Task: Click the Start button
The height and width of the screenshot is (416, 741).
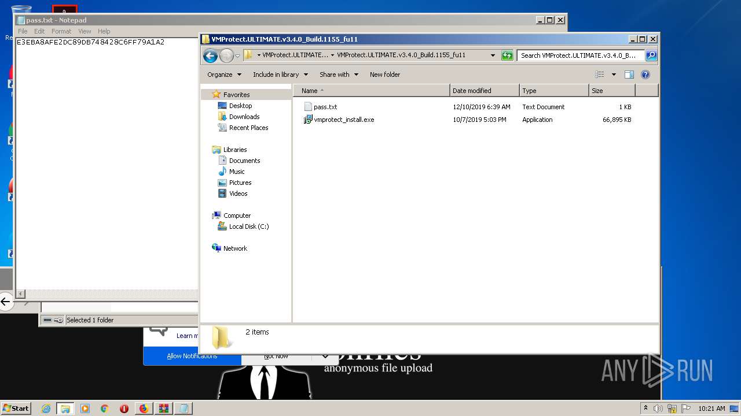Action: click(x=16, y=408)
